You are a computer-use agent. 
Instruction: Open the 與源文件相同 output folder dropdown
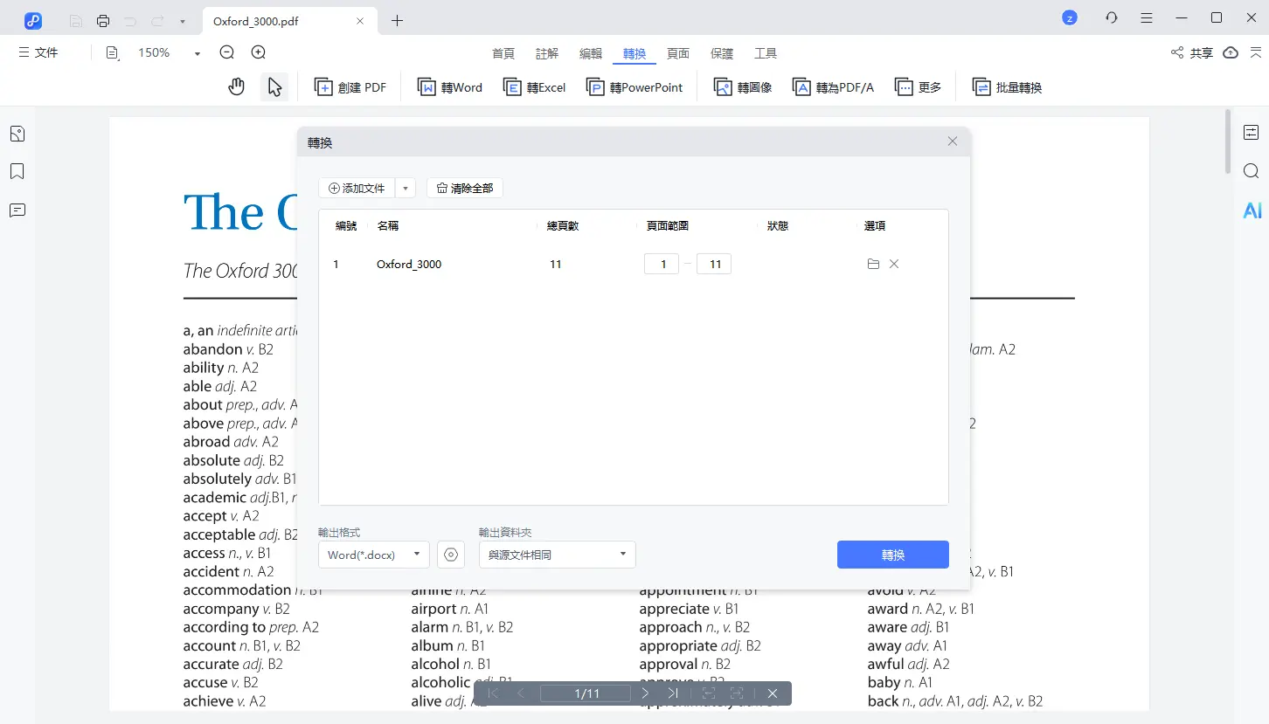558,555
